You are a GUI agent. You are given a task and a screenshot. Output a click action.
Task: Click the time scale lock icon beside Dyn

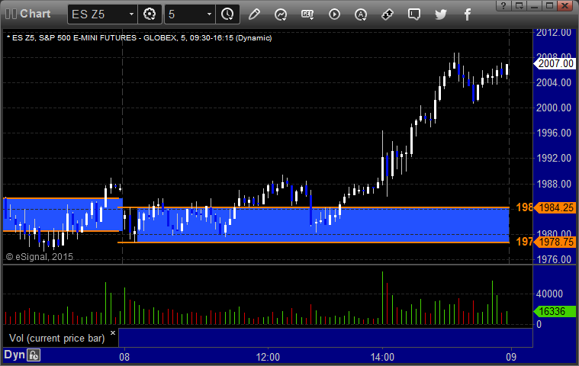(x=34, y=355)
